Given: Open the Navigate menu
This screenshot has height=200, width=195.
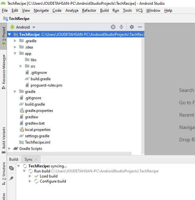Looking at the screenshot, I should [41, 10].
